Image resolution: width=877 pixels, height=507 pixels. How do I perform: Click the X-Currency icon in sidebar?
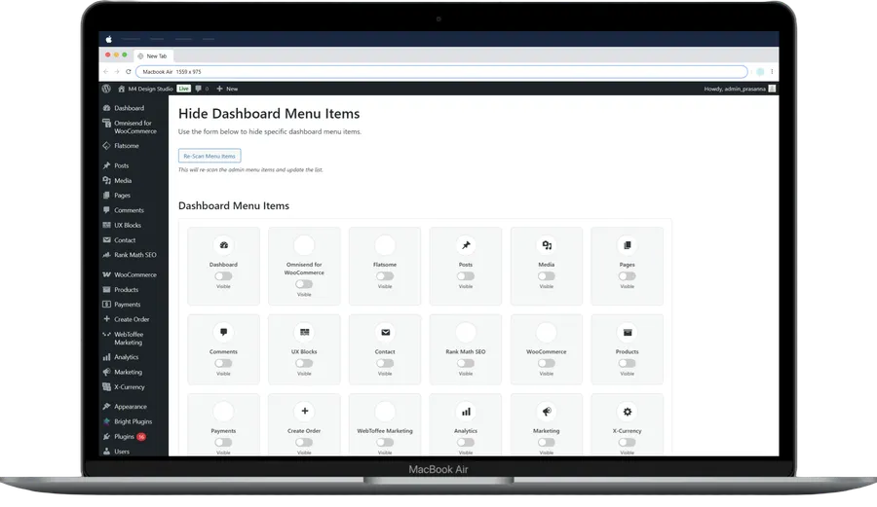click(x=106, y=387)
